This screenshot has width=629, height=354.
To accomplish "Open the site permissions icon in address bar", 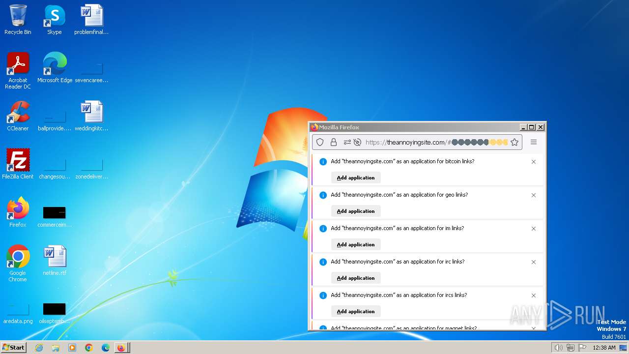I will point(347,142).
